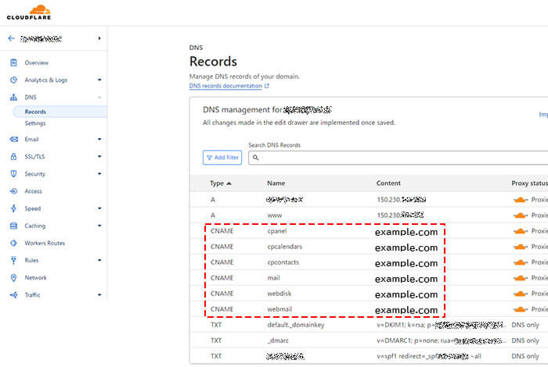Toggle proxy cloud for webdisk record
The height and width of the screenshot is (367, 548).
point(521,294)
